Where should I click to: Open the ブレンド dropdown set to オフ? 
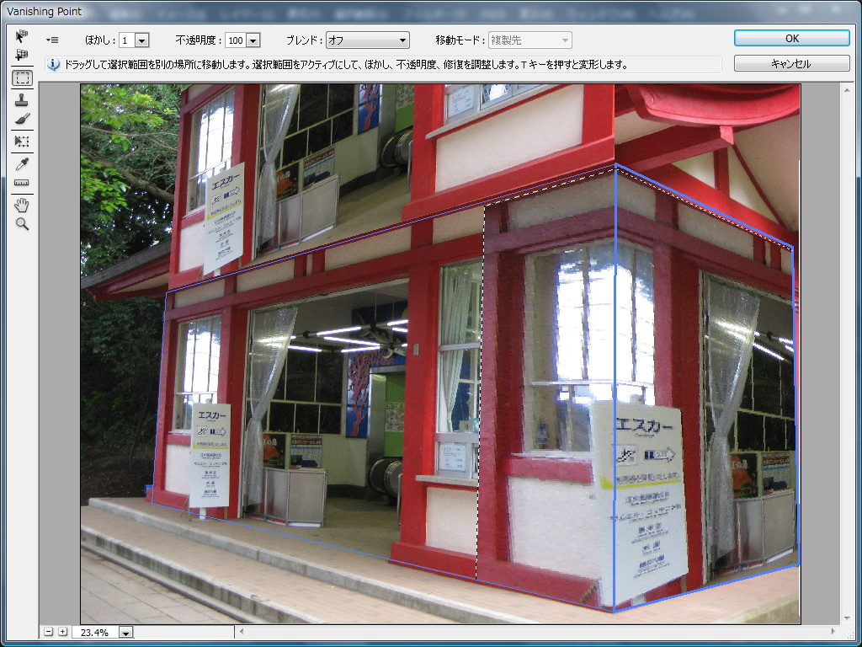point(367,40)
